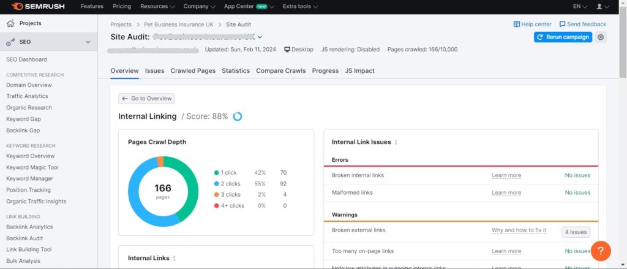Click Why and how to fix it
This screenshot has width=627, height=269.
click(x=519, y=230)
